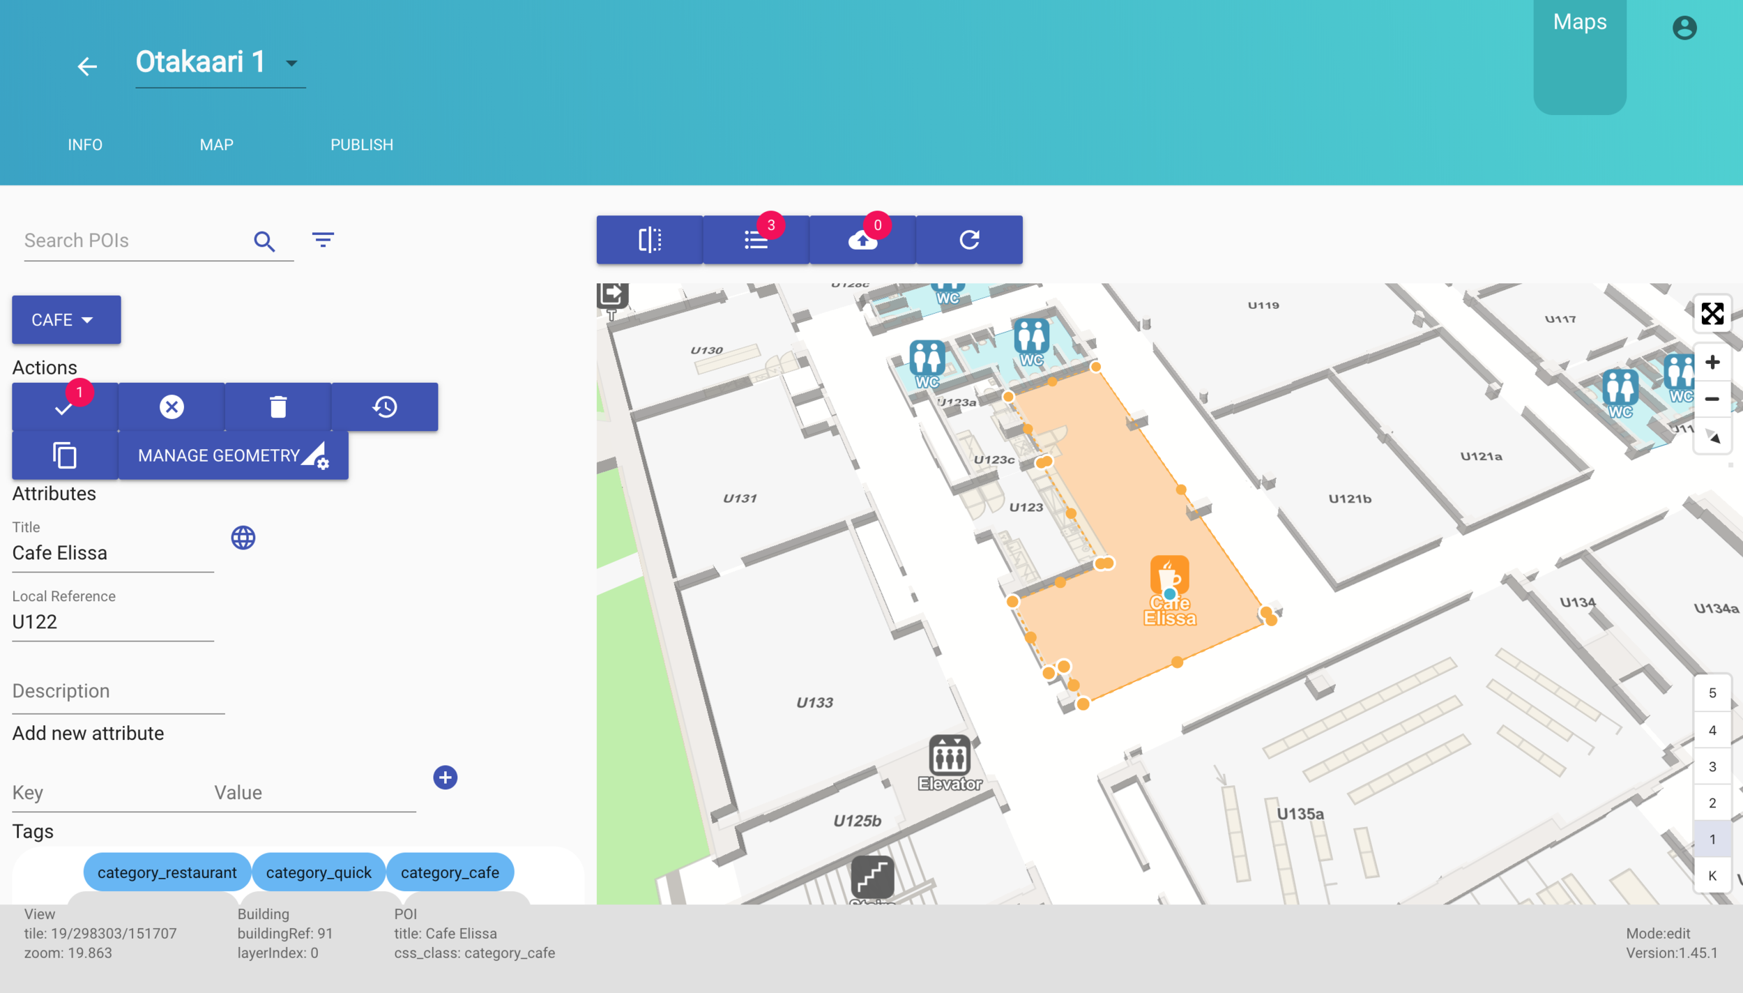Click the delete POI trash icon

click(x=277, y=407)
